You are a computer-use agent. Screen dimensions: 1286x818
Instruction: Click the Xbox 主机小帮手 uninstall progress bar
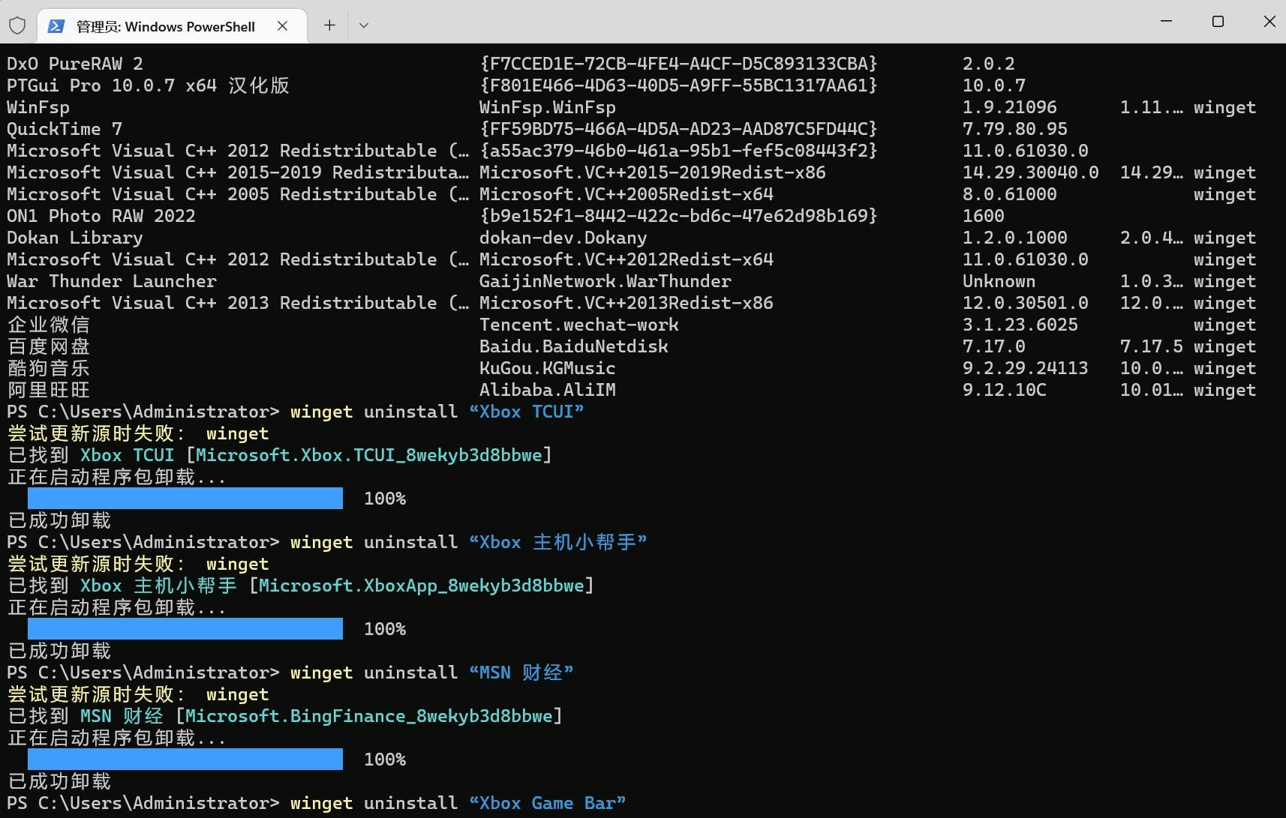coord(185,629)
